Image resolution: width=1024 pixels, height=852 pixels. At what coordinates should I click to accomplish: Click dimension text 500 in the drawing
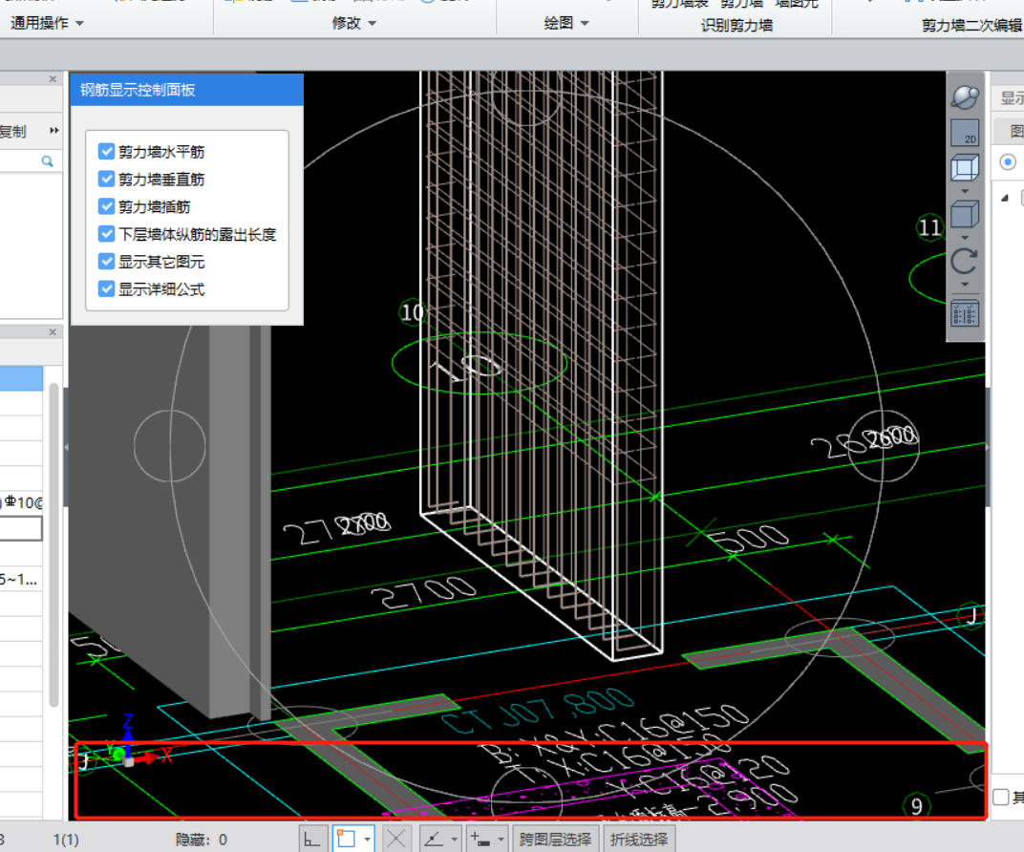point(750,540)
